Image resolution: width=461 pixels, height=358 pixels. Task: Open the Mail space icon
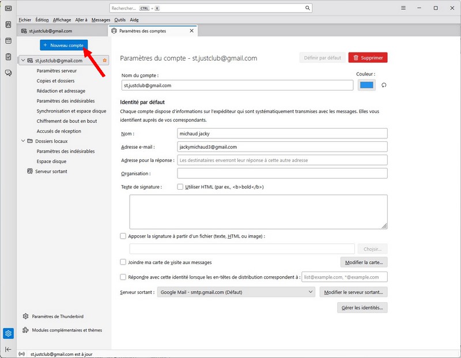[8, 9]
